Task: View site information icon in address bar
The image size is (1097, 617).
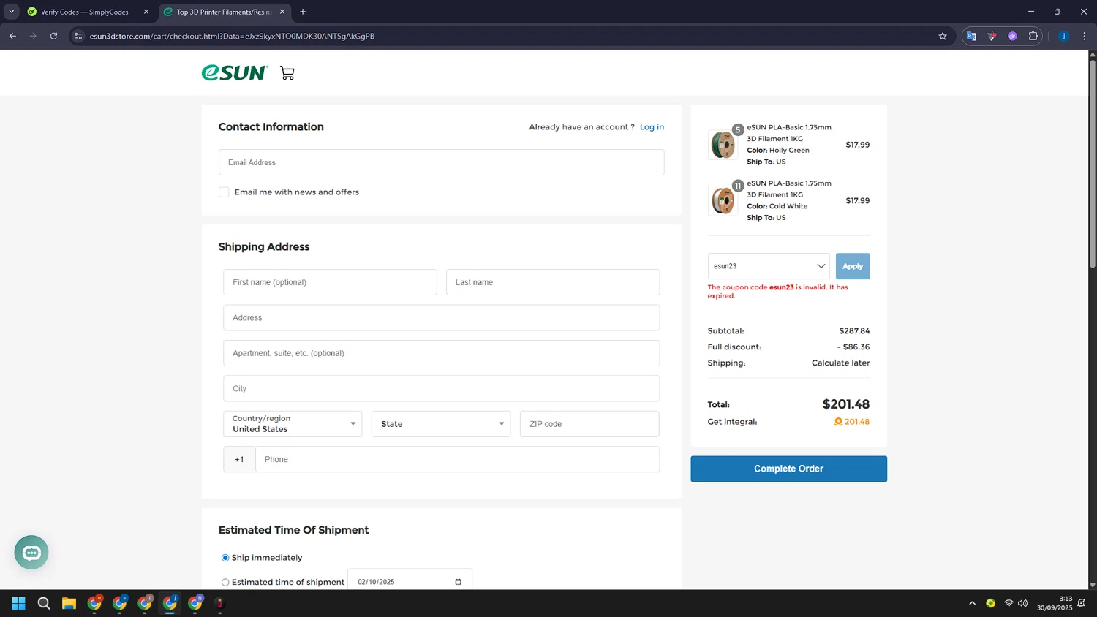Action: point(78,36)
